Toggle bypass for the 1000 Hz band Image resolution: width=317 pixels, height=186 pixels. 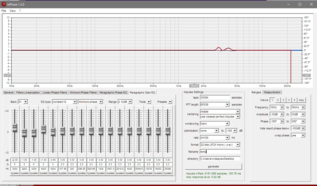(x=101, y=173)
